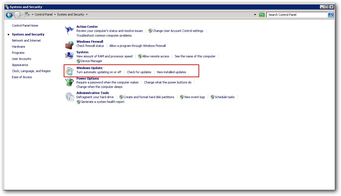Open Clock, Language, and Region
The height and width of the screenshot is (196, 341).
[x=31, y=71]
